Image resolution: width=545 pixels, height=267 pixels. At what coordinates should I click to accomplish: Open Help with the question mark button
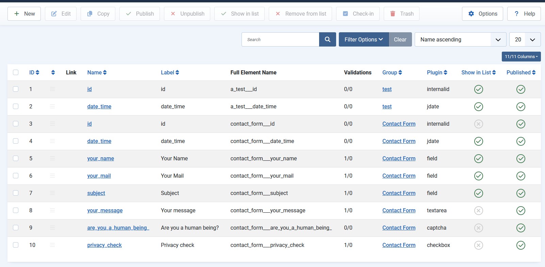click(x=524, y=14)
